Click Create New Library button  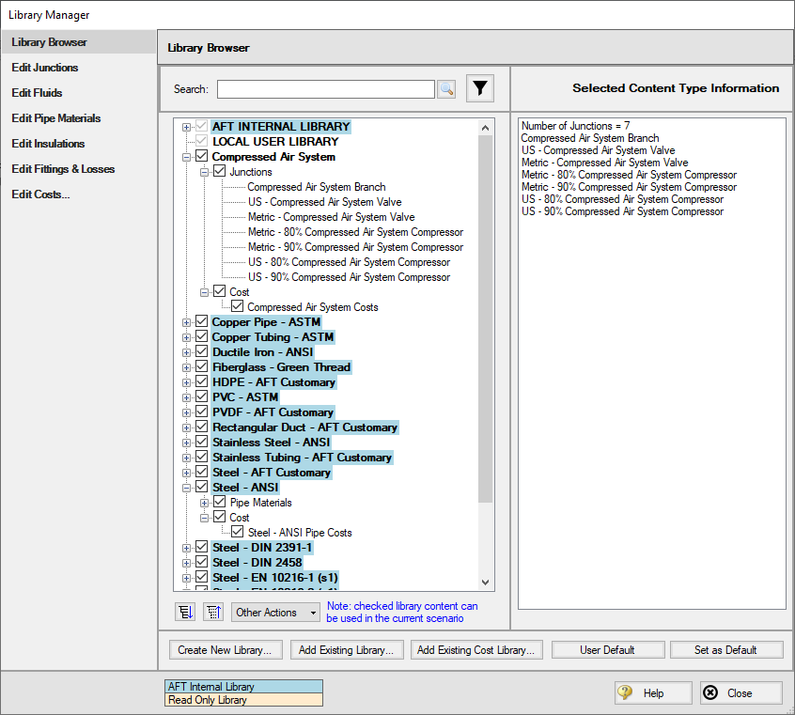click(x=225, y=649)
